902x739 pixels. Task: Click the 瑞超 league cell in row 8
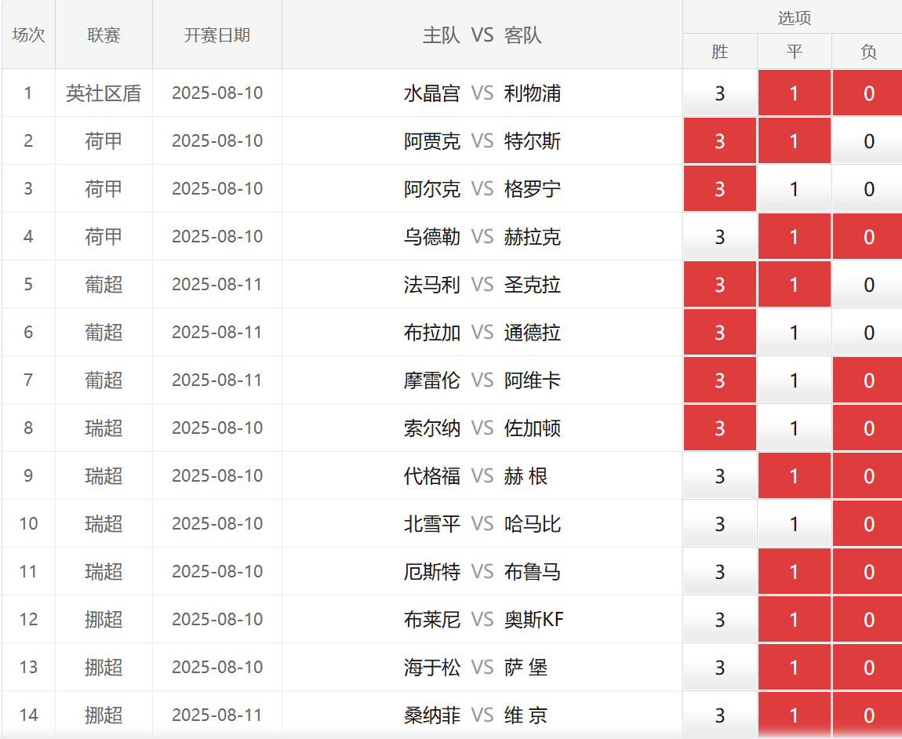104,428
